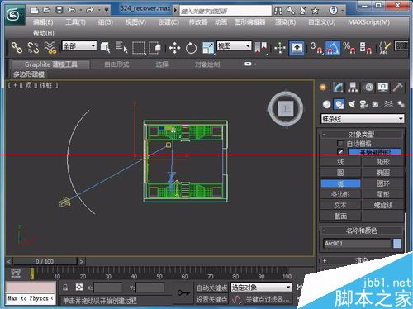
Task: Click the Rectangular Selection Region tool
Action: tap(139, 48)
